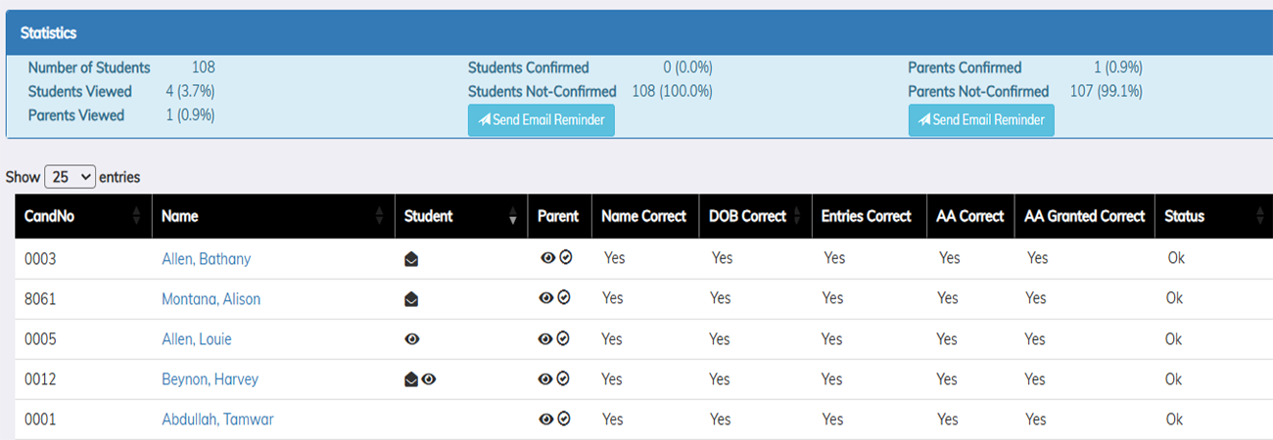Click parent confirmed checkmark for Abdullah, Tamwar
The height and width of the screenshot is (440, 1273).
[x=563, y=418]
